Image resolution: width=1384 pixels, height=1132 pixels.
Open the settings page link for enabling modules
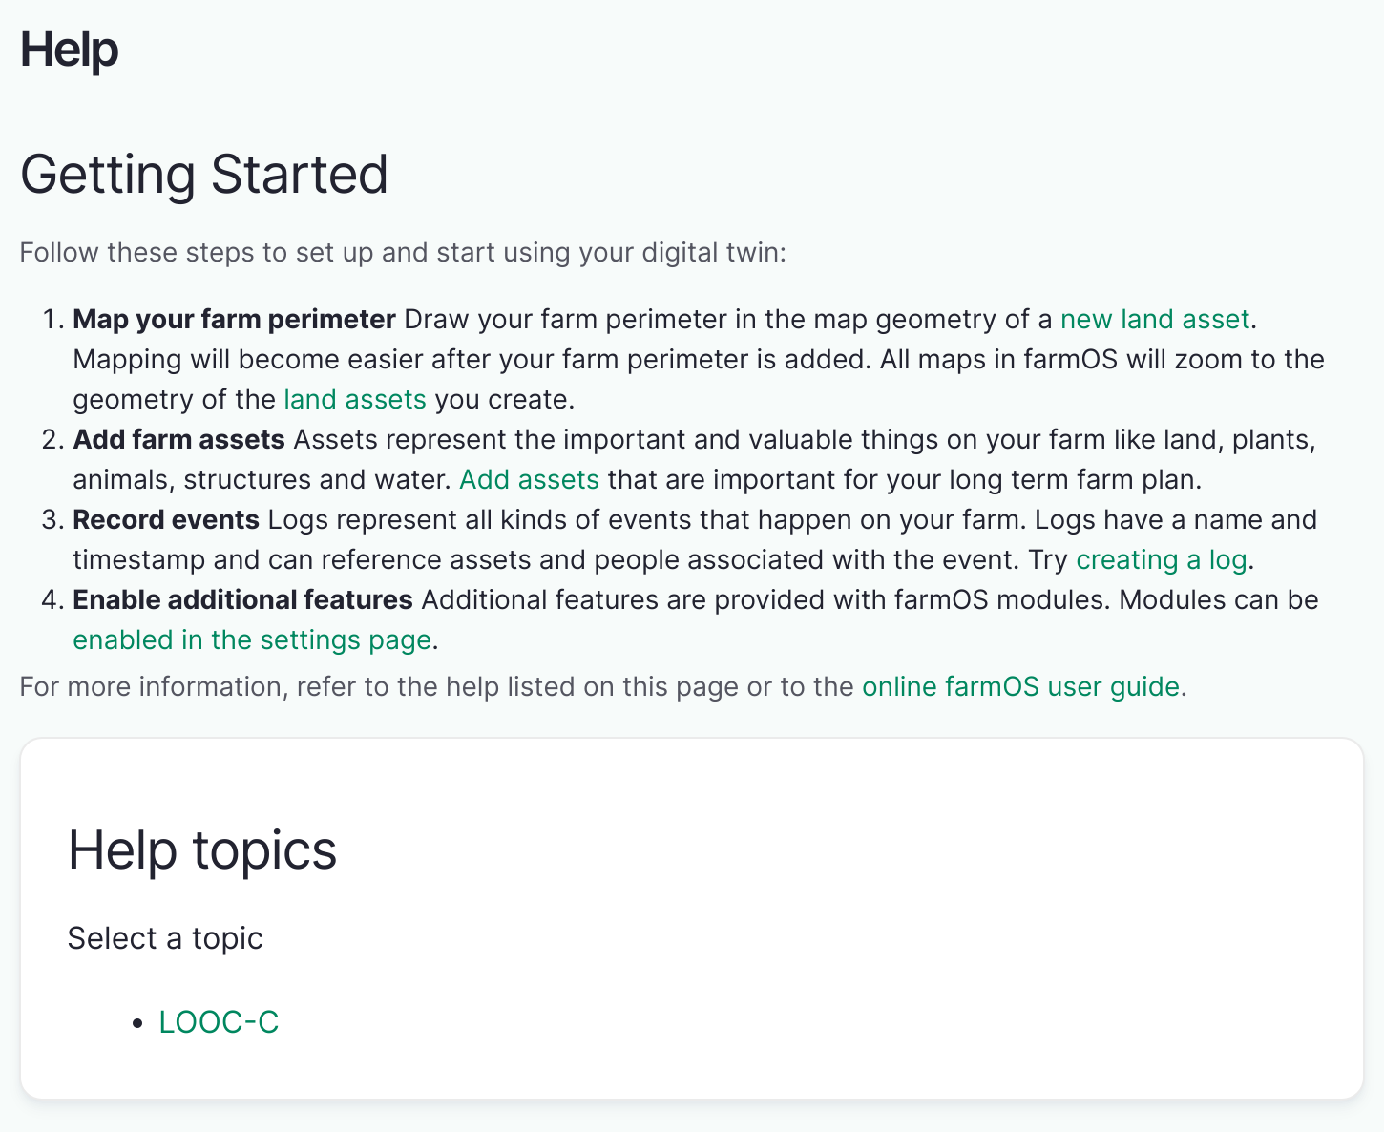click(x=252, y=639)
